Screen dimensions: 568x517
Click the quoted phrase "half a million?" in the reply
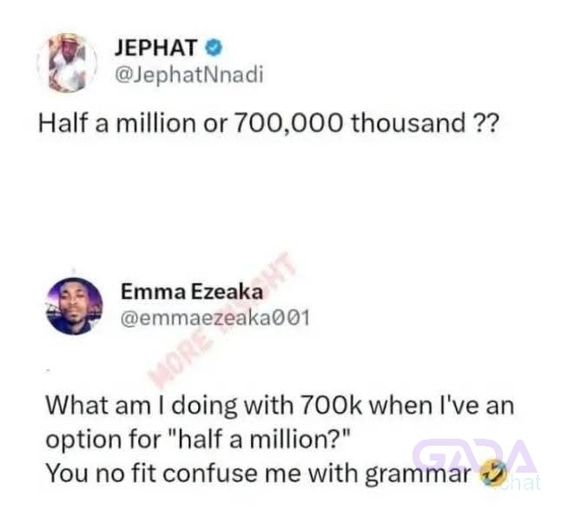260,439
